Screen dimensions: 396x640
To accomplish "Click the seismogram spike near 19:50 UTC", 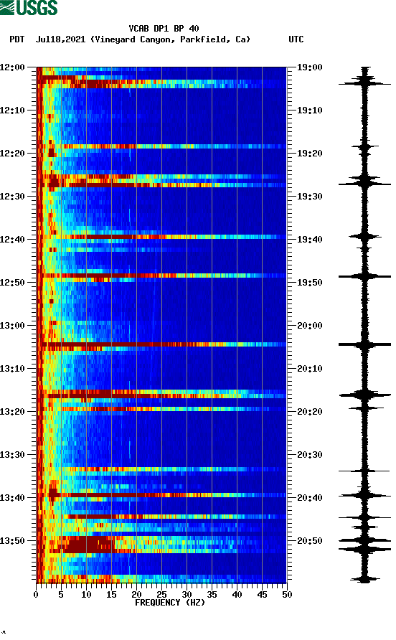I will pyautogui.click(x=364, y=277).
